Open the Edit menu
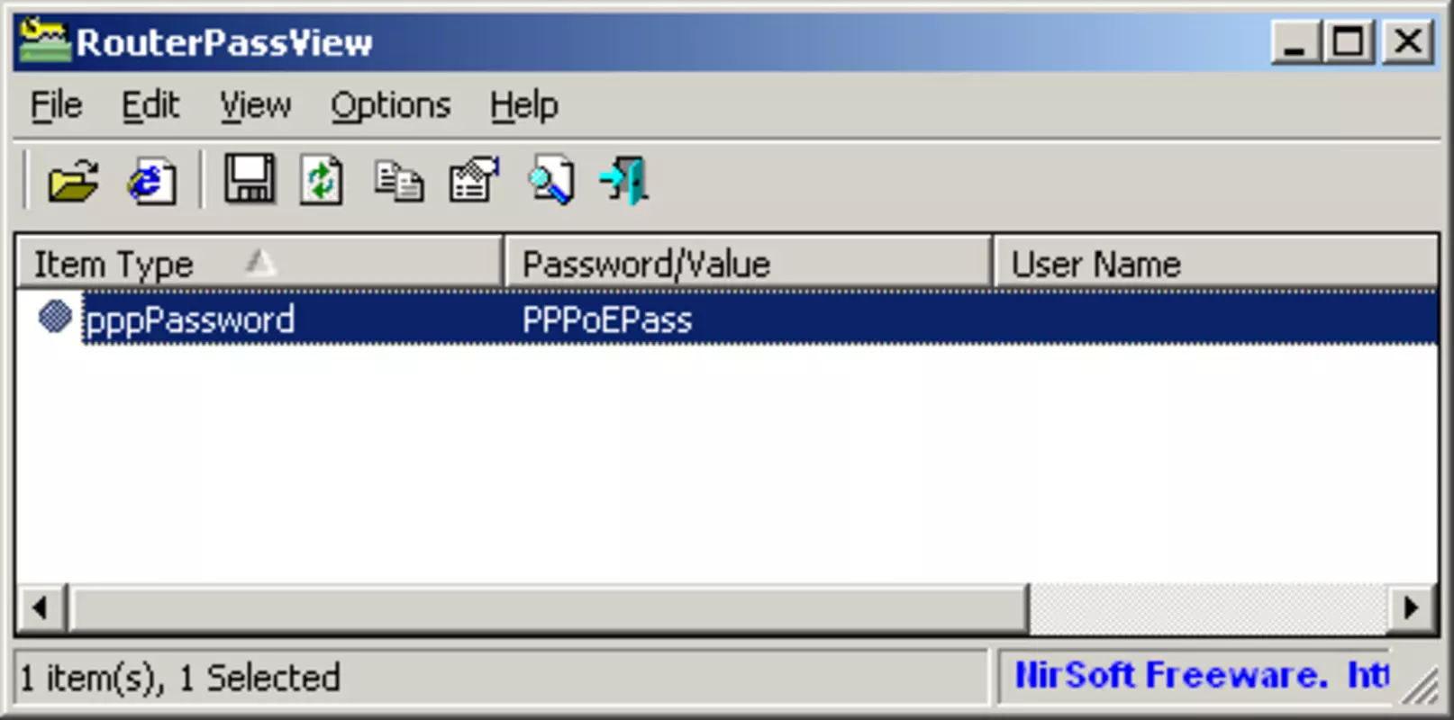This screenshot has width=1454, height=720. click(x=150, y=106)
